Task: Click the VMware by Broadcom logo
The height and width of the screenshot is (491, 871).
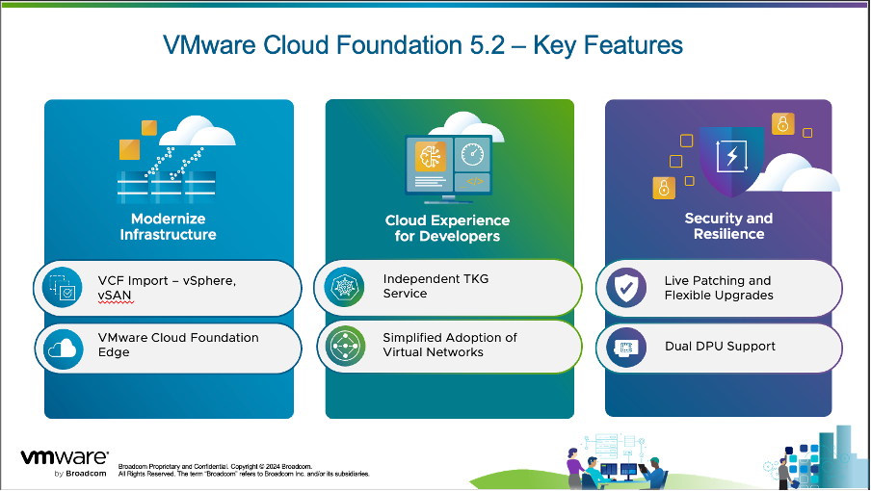Action: tap(64, 462)
